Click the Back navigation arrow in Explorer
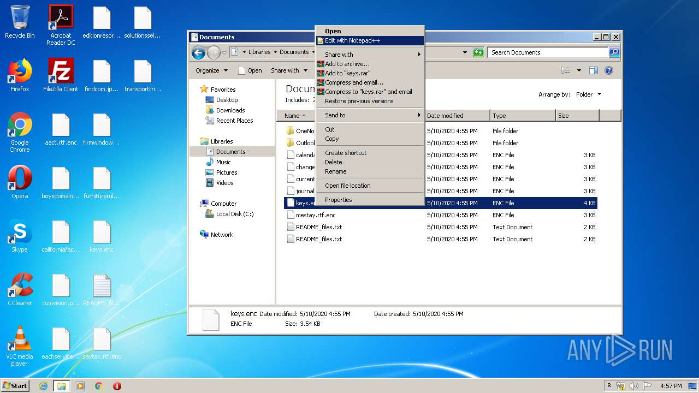This screenshot has width=699, height=393. coord(199,52)
